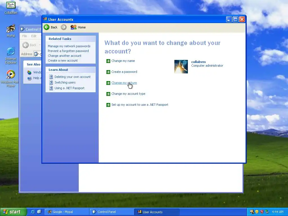The width and height of the screenshot is (288, 216).
Task: Click the red shield tray icon
Action: tap(262, 212)
